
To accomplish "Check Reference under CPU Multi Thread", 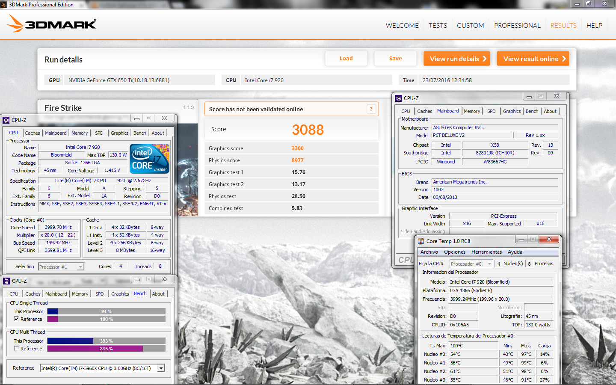I will pos(16,349).
